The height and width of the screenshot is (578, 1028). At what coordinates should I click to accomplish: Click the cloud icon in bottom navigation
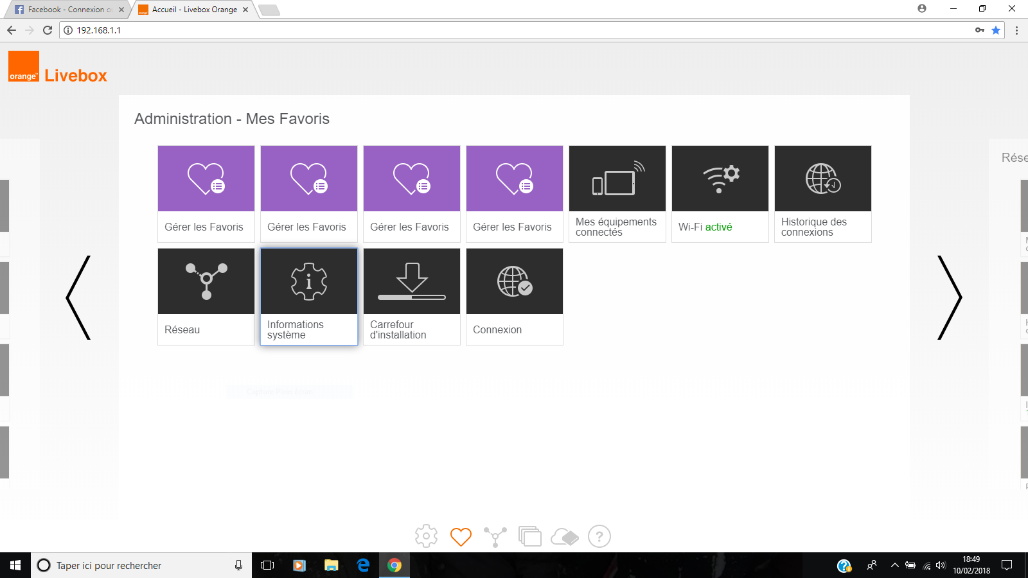(565, 536)
